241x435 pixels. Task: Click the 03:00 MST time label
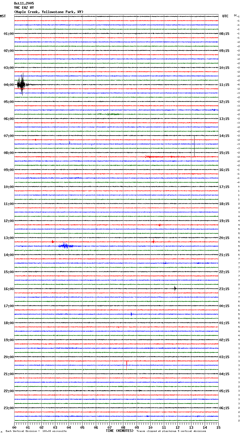click(x=9, y=68)
